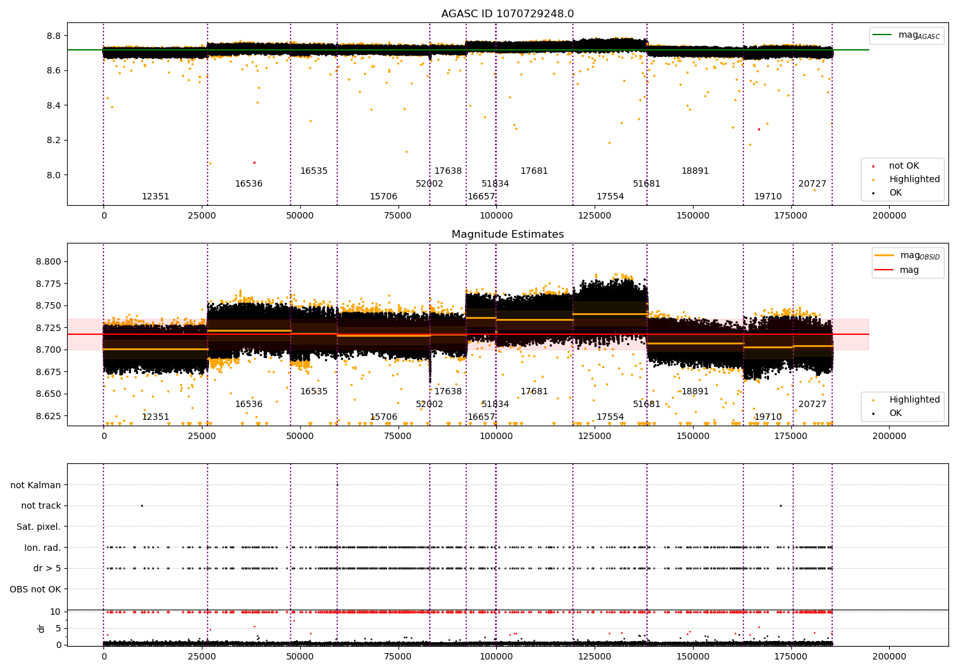The width and height of the screenshot is (958, 671).
Task: Click OBSID label 12351 in the top plot
Action: coord(155,197)
